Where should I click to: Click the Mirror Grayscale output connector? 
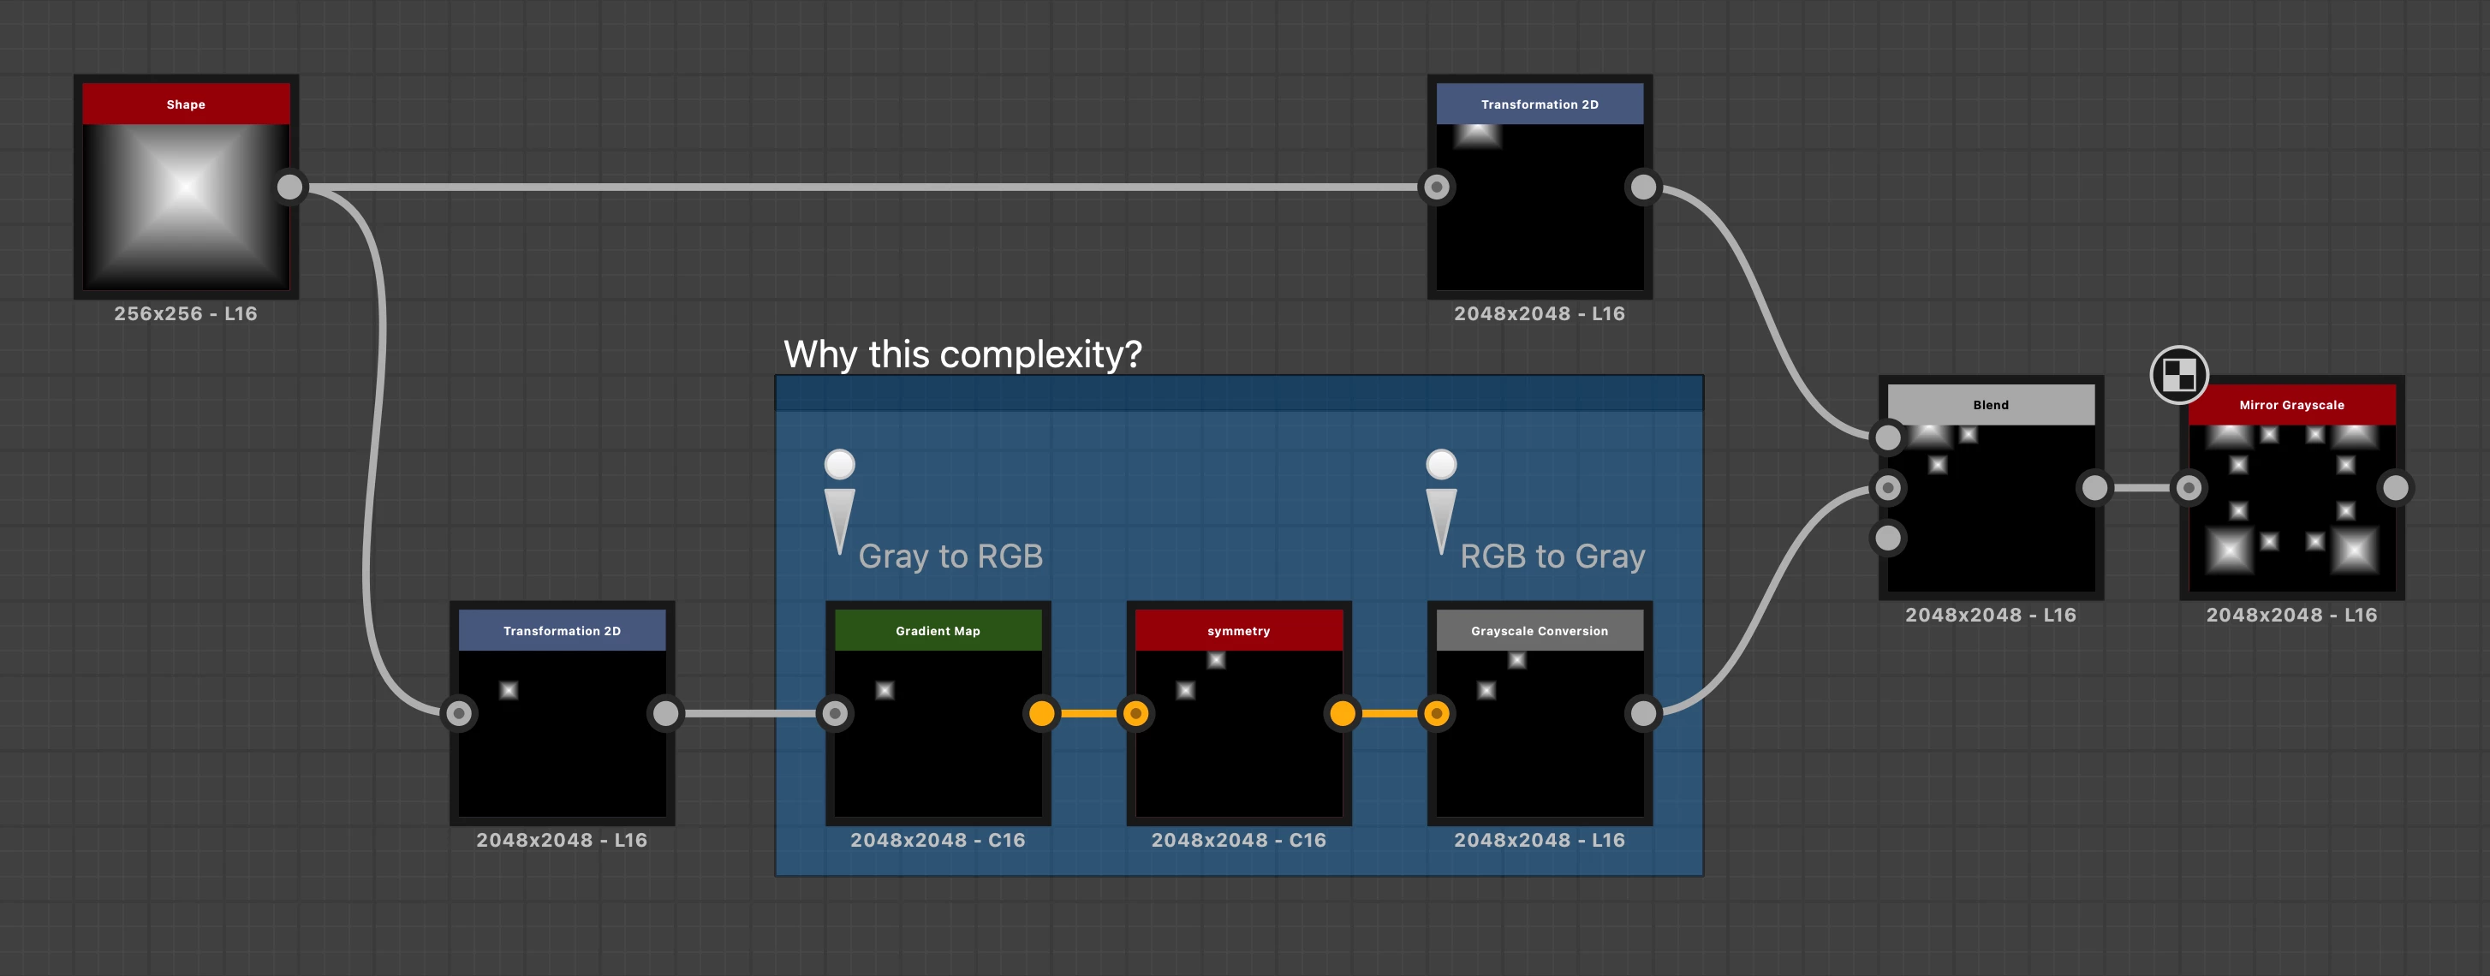tap(2395, 488)
